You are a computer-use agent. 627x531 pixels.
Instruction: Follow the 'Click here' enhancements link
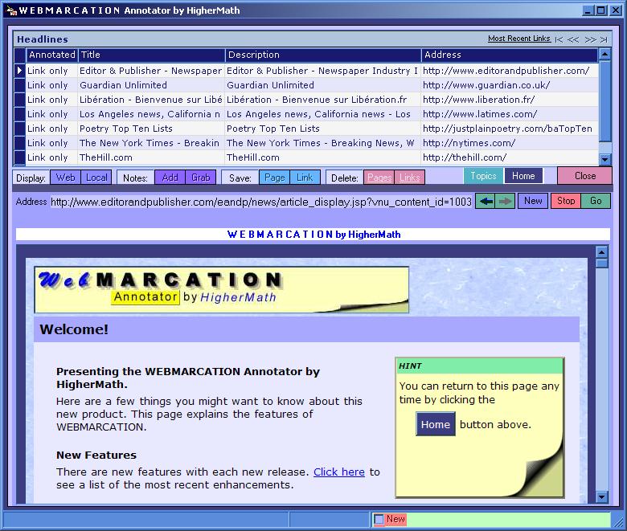coord(339,472)
